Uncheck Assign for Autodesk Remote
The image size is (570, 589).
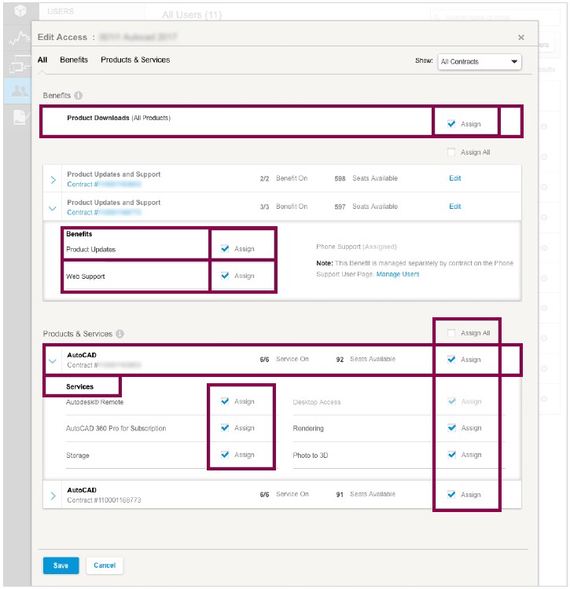(225, 401)
